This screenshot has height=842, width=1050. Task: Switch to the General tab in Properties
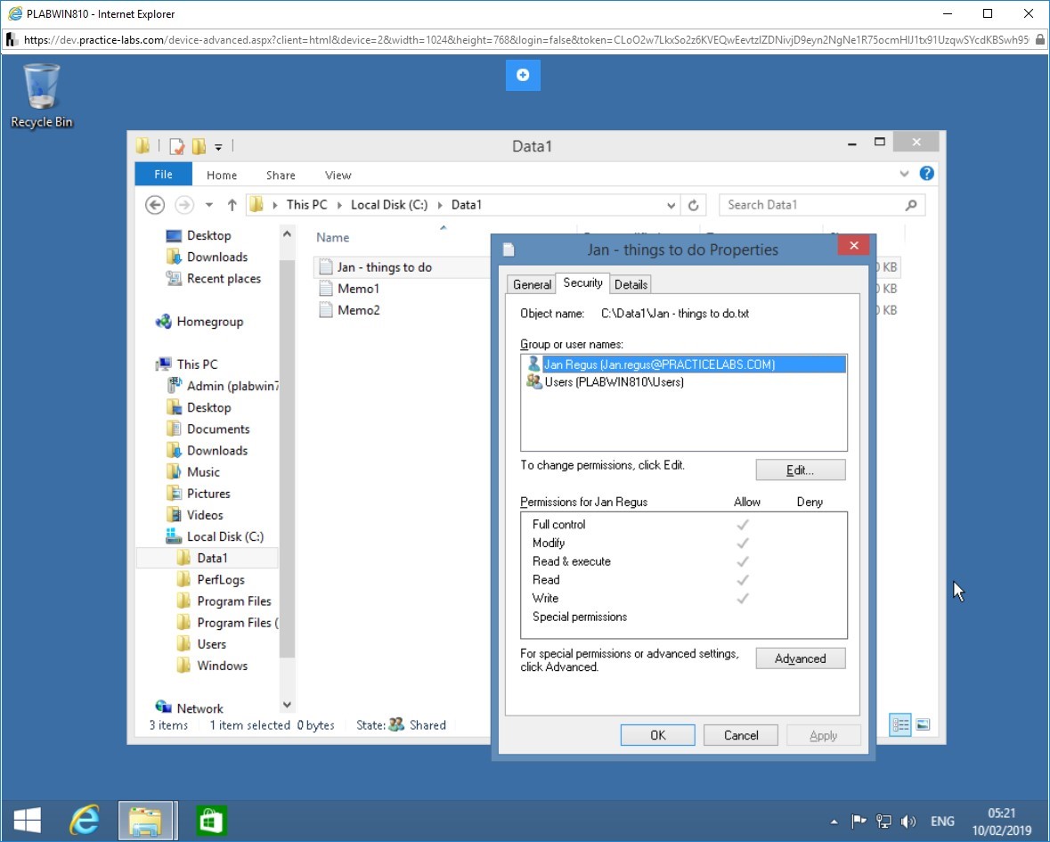coord(532,285)
